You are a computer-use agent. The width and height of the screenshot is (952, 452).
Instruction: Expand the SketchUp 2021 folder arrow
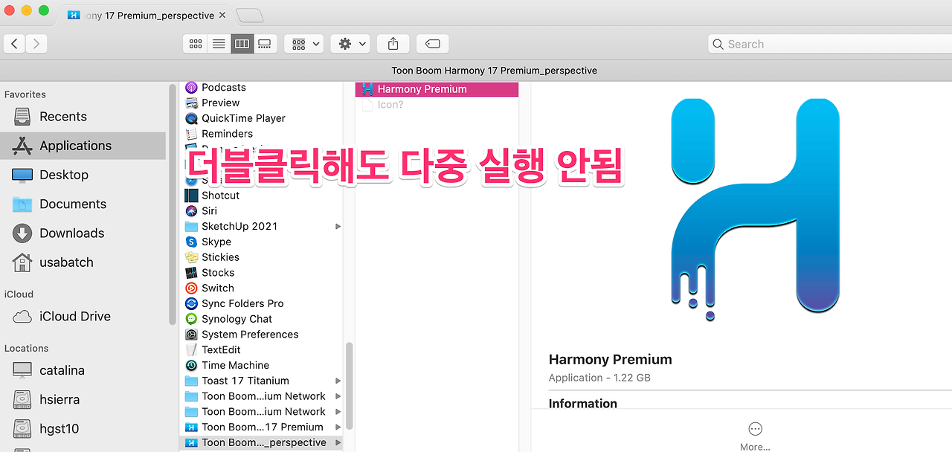(x=338, y=226)
